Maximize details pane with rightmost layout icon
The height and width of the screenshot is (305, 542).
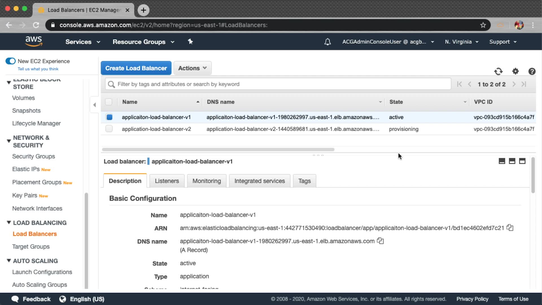tap(522, 161)
